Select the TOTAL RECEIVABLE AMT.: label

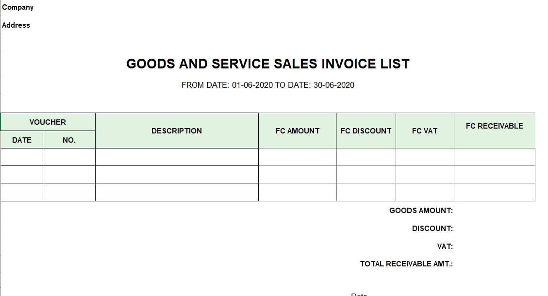coord(406,264)
